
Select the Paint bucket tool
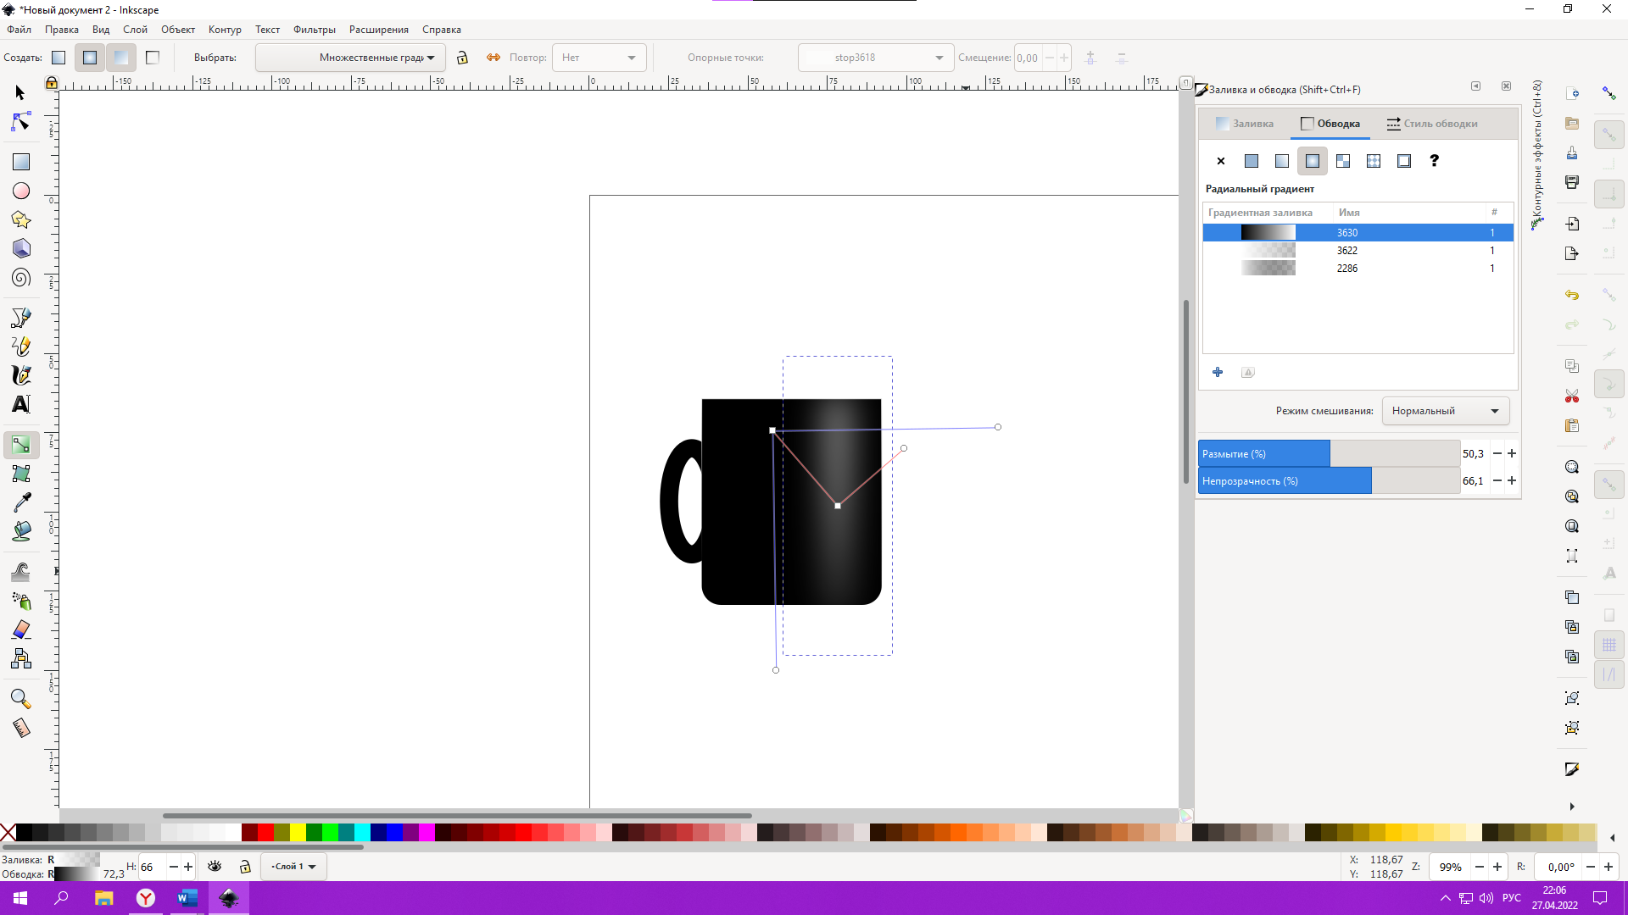(x=20, y=531)
